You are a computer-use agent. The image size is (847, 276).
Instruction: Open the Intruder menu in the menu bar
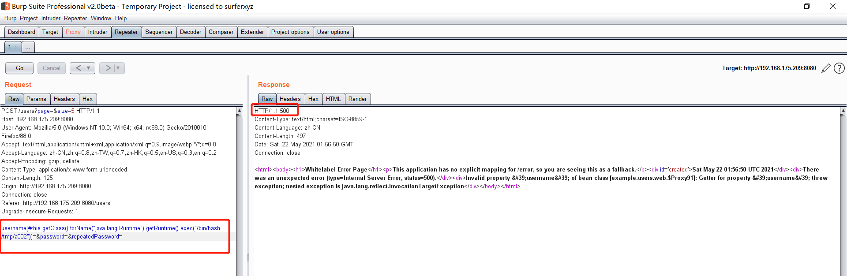pyautogui.click(x=51, y=18)
